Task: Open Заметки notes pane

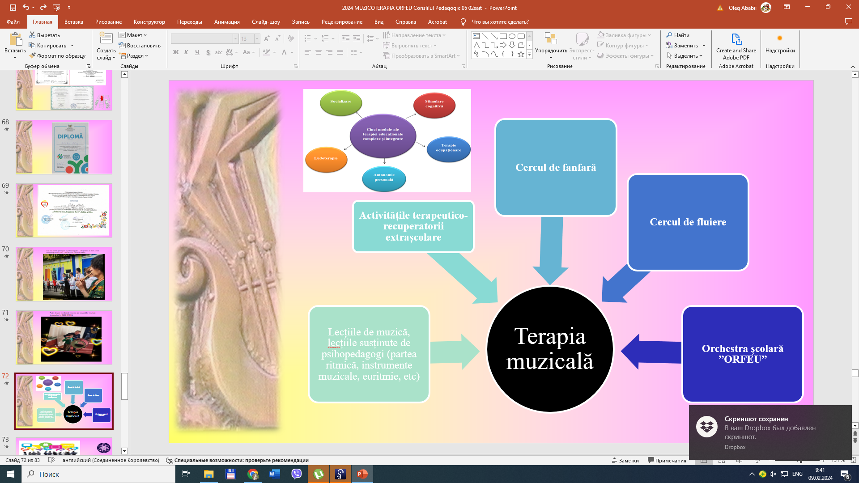Action: pyautogui.click(x=625, y=460)
